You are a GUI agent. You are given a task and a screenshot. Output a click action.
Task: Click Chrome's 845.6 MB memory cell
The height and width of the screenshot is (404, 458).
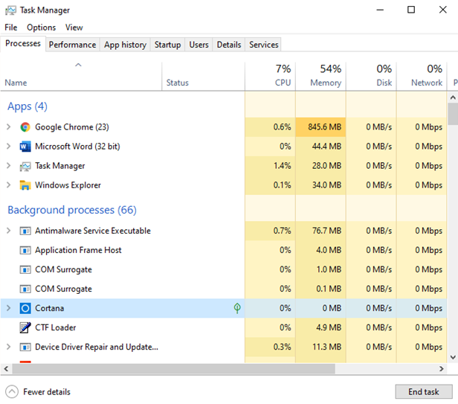[x=320, y=127]
